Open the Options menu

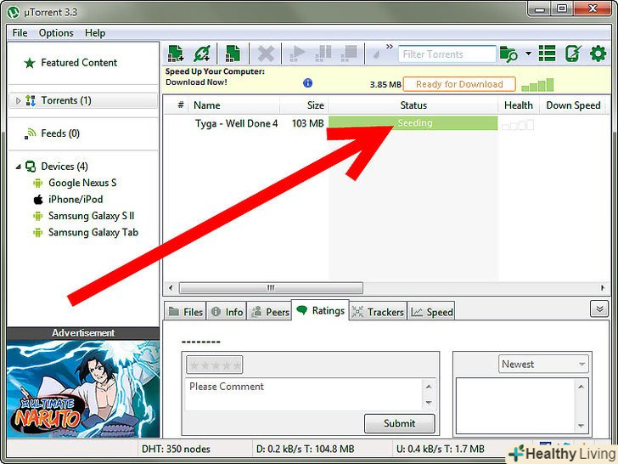(56, 33)
